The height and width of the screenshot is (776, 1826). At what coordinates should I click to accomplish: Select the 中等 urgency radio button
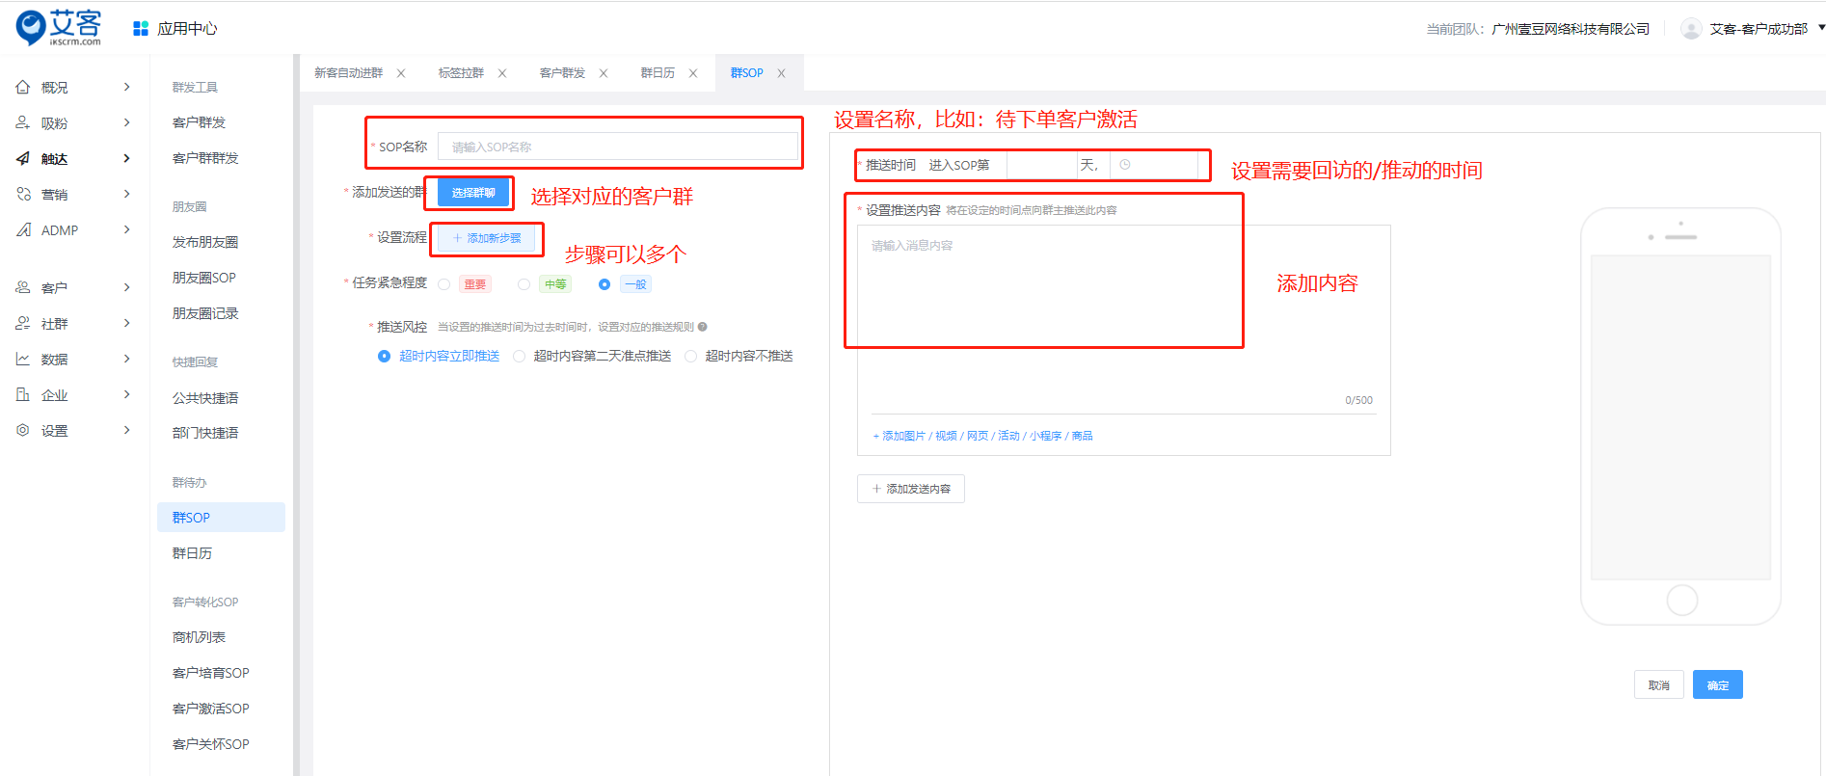click(524, 284)
